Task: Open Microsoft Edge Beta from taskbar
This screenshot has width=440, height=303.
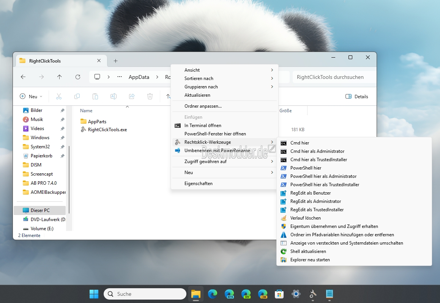Action: pyautogui.click(x=229, y=294)
